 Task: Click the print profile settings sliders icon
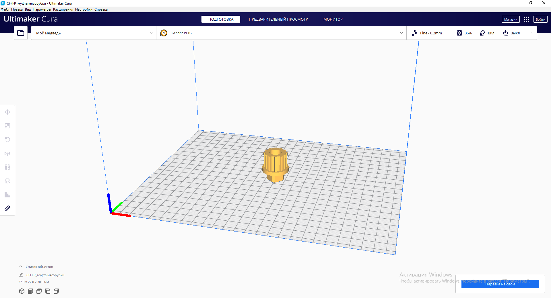click(x=414, y=33)
